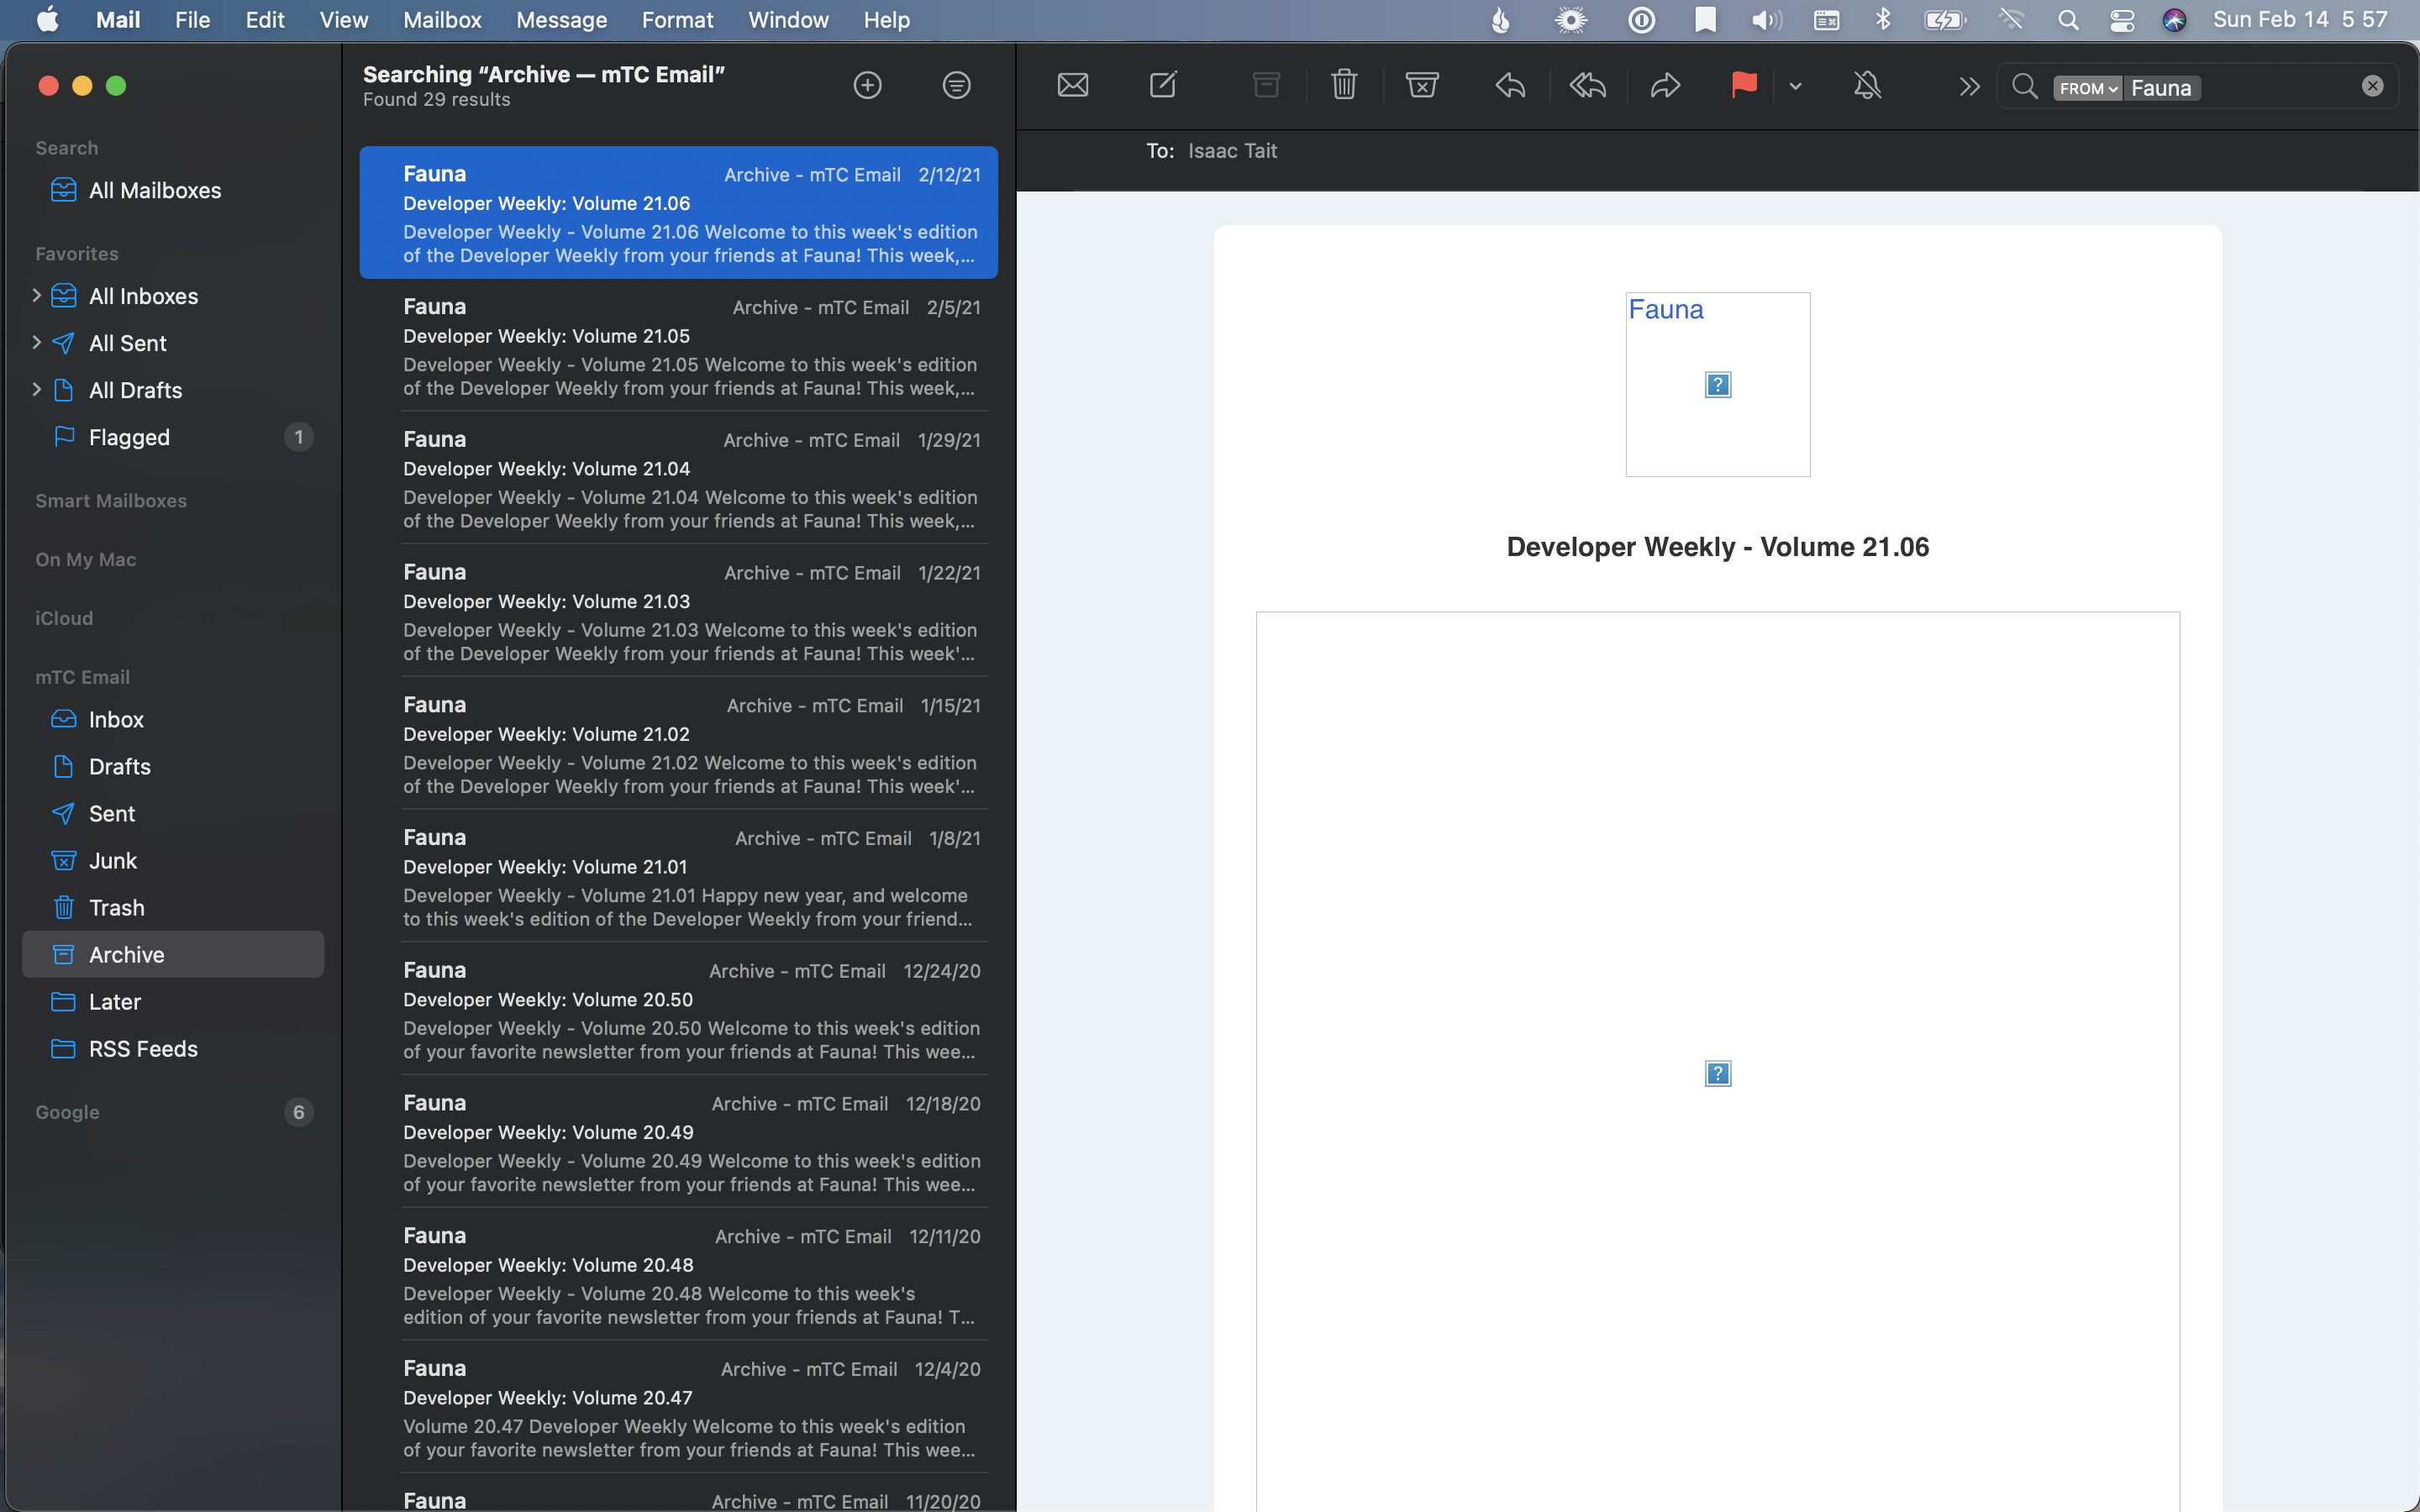The height and width of the screenshot is (1512, 2420).
Task: Expand the All Inboxes tree
Action: click(x=37, y=295)
